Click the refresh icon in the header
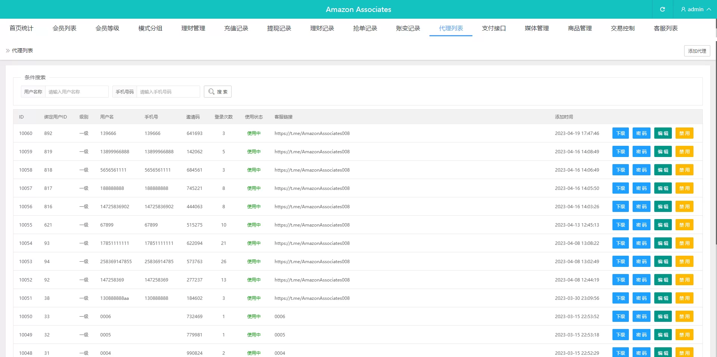Image resolution: width=717 pixels, height=357 pixels. pyautogui.click(x=662, y=9)
